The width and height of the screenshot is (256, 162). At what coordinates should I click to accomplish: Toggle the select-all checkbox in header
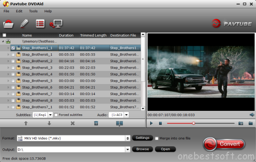coord(4,35)
